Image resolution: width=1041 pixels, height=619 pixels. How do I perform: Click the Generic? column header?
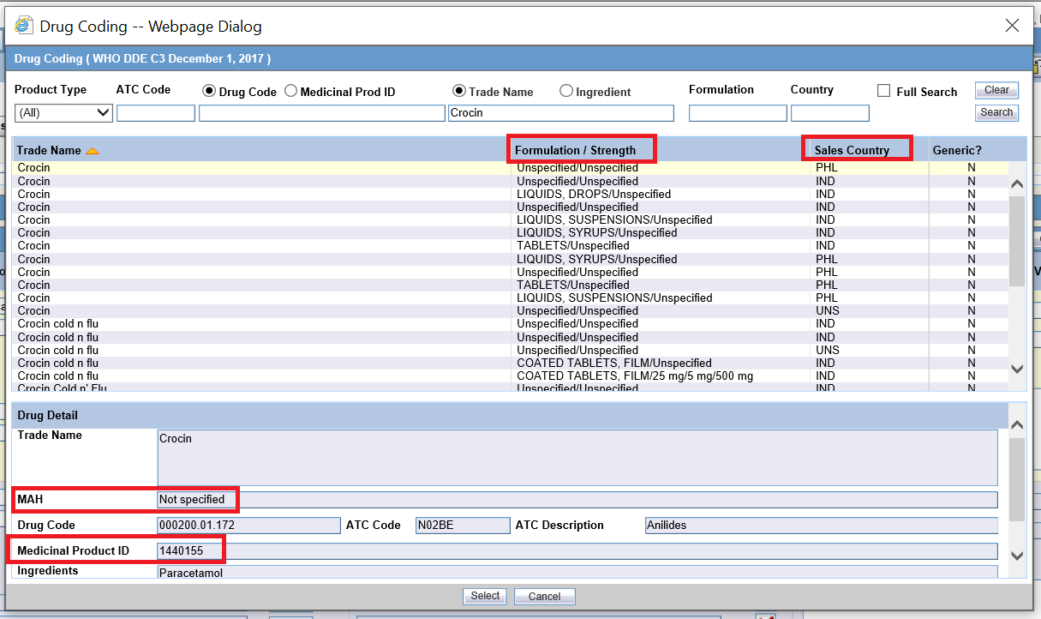pyautogui.click(x=957, y=150)
